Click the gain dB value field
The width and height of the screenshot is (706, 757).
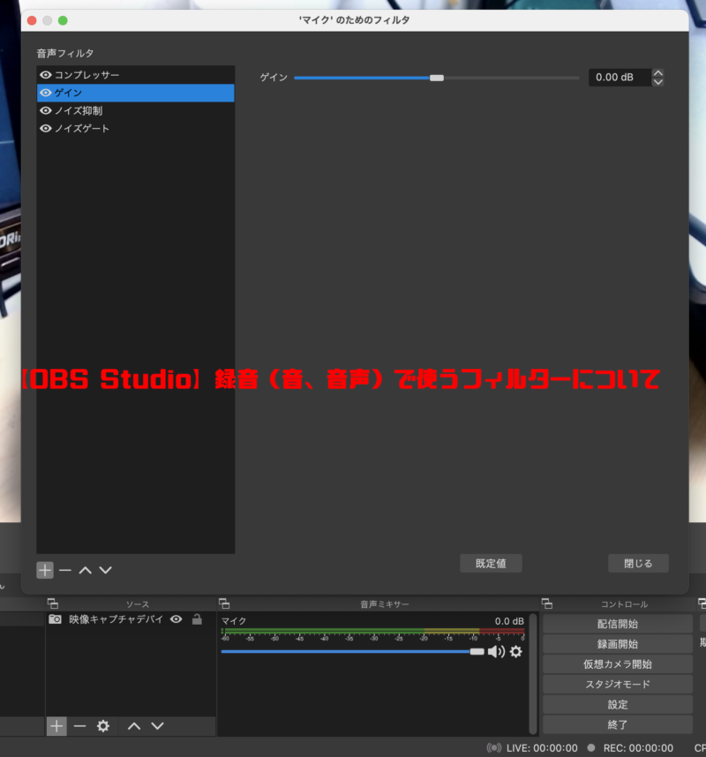tap(620, 78)
